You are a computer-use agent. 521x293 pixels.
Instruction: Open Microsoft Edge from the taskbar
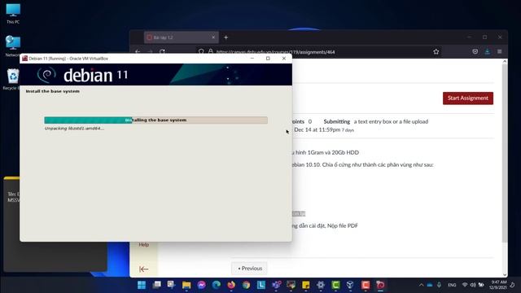point(217,285)
